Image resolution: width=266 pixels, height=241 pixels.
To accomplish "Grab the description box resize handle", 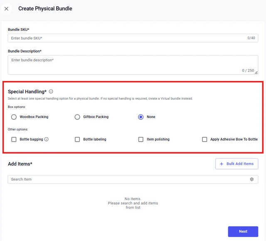I will tap(256, 73).
